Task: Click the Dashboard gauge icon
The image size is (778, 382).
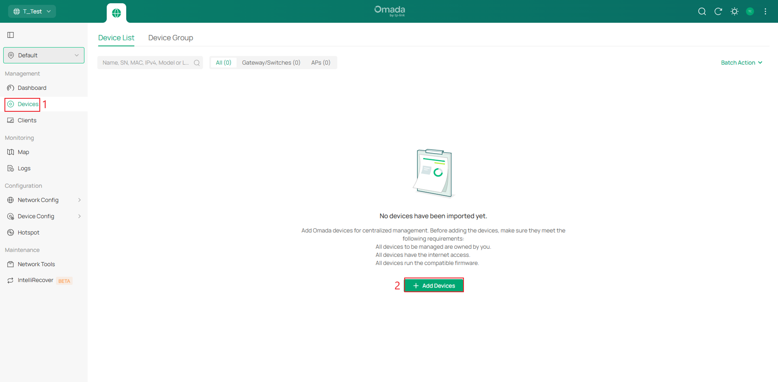Action: tap(11, 88)
